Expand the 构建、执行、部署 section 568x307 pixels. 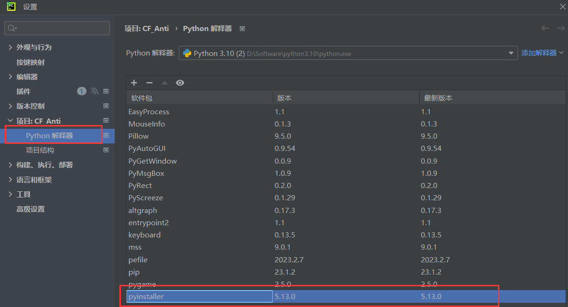(10, 165)
